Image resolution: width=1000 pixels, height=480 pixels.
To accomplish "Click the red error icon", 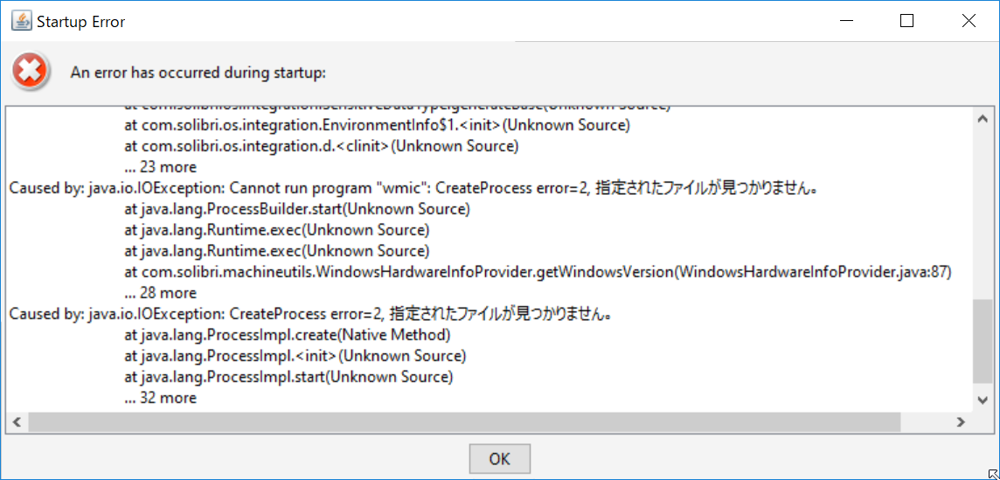I will (30, 70).
